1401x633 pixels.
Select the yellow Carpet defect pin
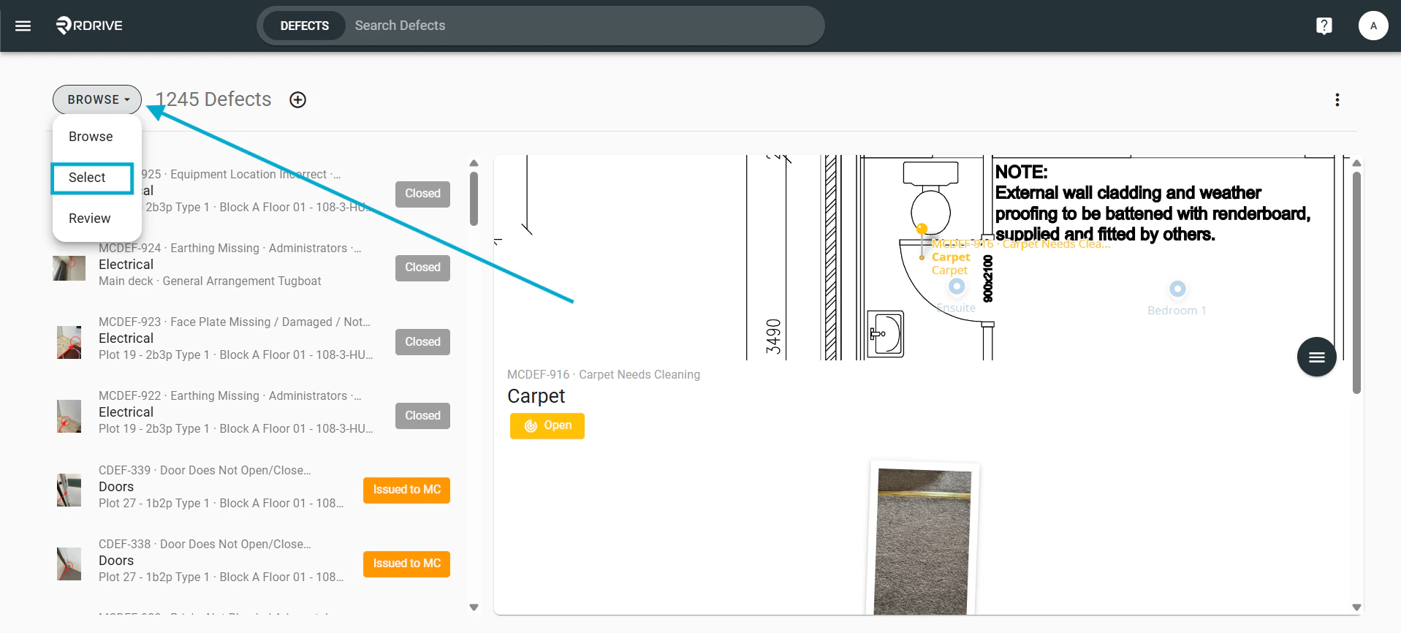922,230
